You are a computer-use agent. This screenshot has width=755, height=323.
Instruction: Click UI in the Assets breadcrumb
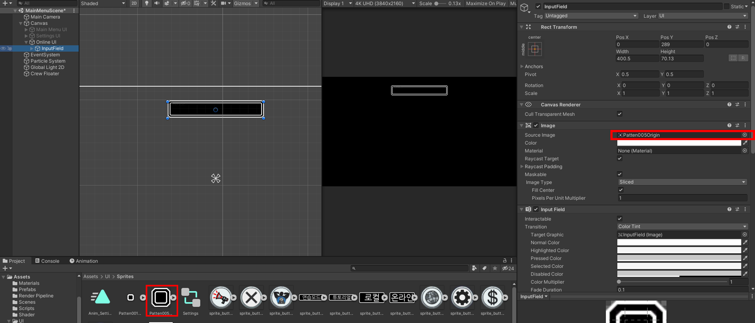point(107,277)
